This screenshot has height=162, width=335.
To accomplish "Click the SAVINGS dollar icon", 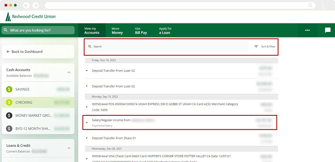I will [x=9, y=89].
